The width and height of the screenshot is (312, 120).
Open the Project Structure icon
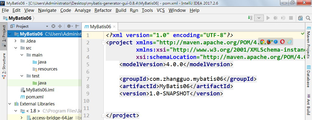[x=300, y=18]
